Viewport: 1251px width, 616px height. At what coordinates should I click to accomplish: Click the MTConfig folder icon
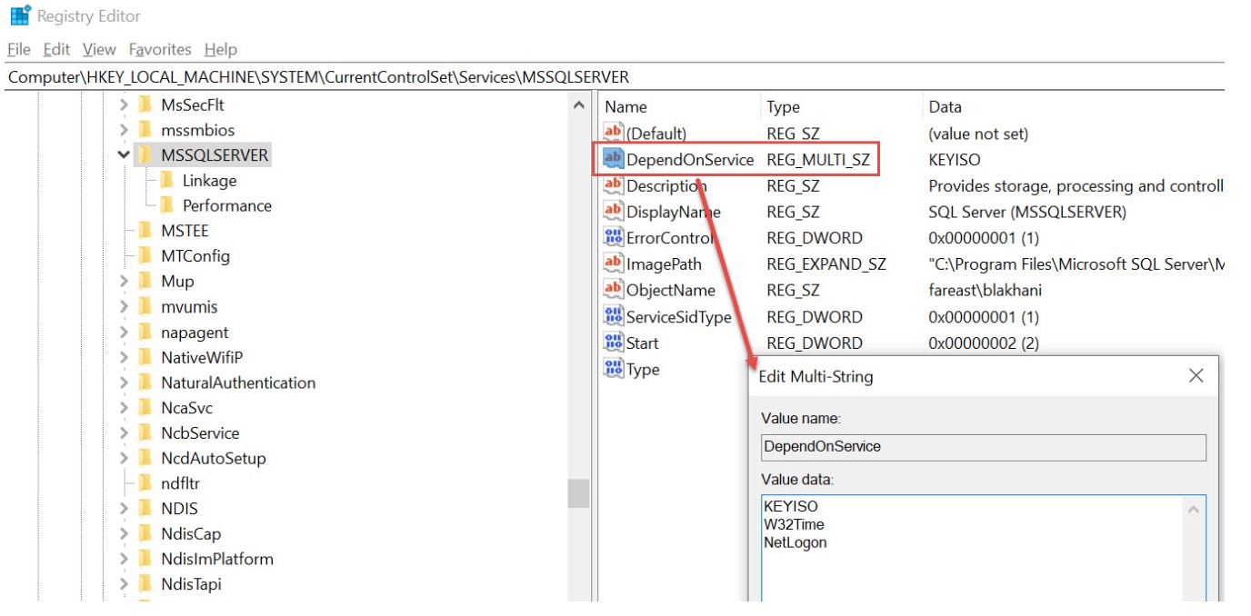144,256
